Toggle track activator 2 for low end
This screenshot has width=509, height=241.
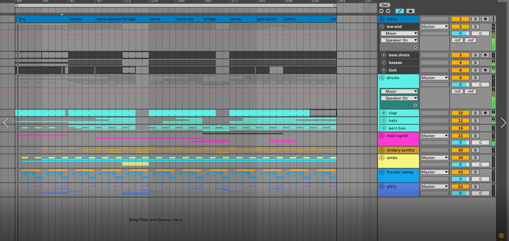click(x=460, y=27)
